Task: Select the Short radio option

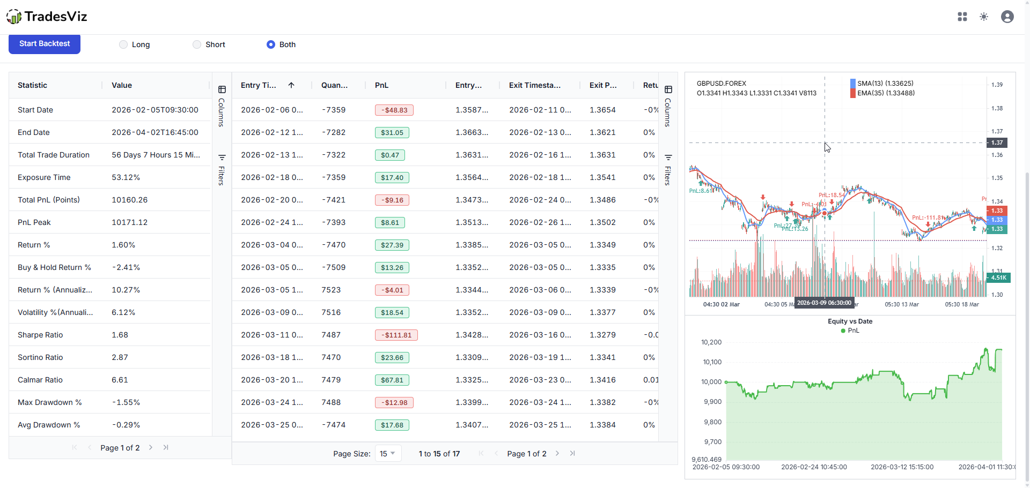Action: 197,44
